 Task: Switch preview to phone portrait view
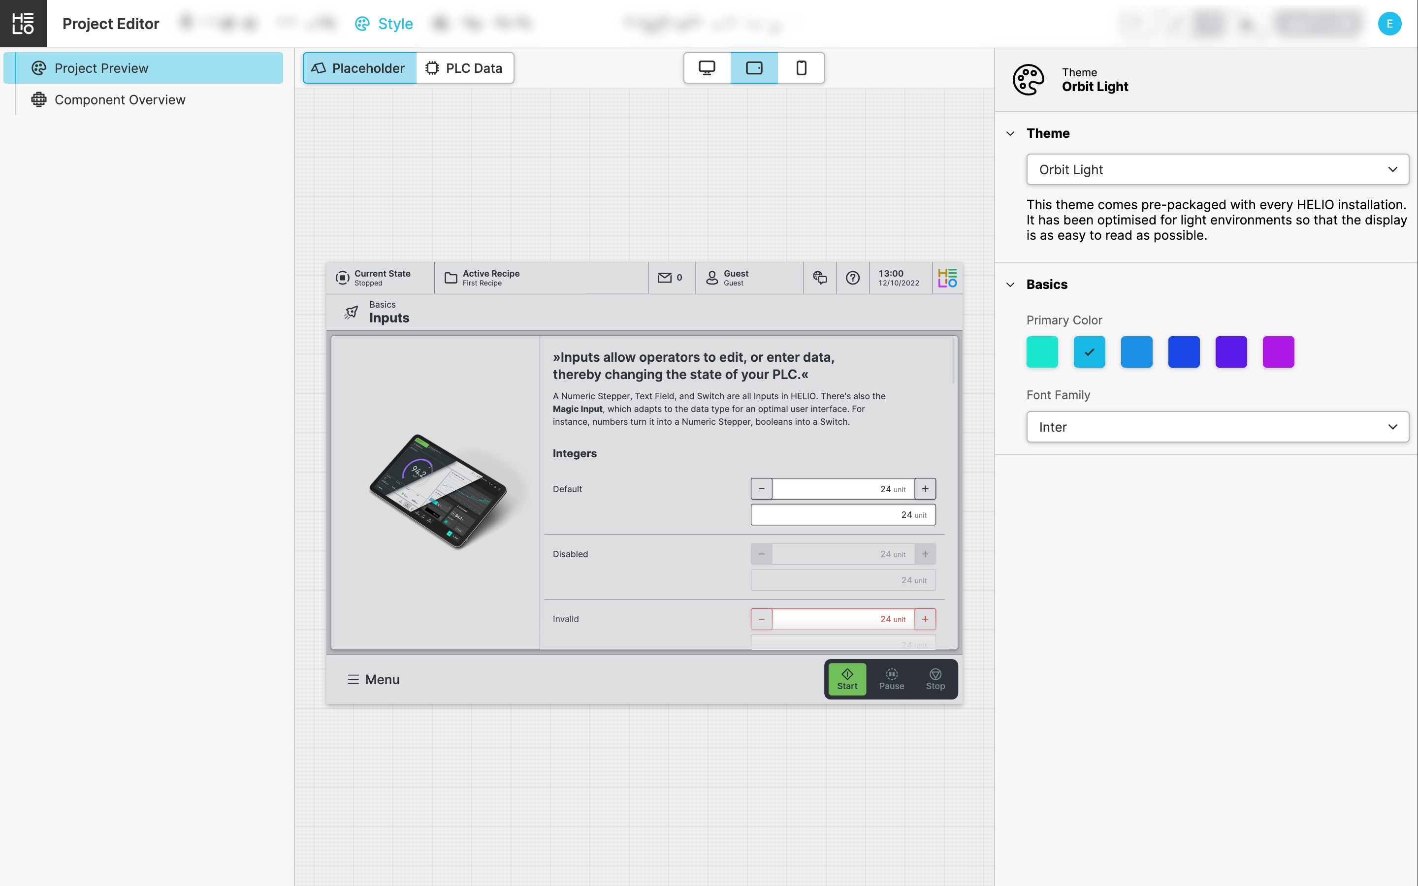[x=801, y=68]
